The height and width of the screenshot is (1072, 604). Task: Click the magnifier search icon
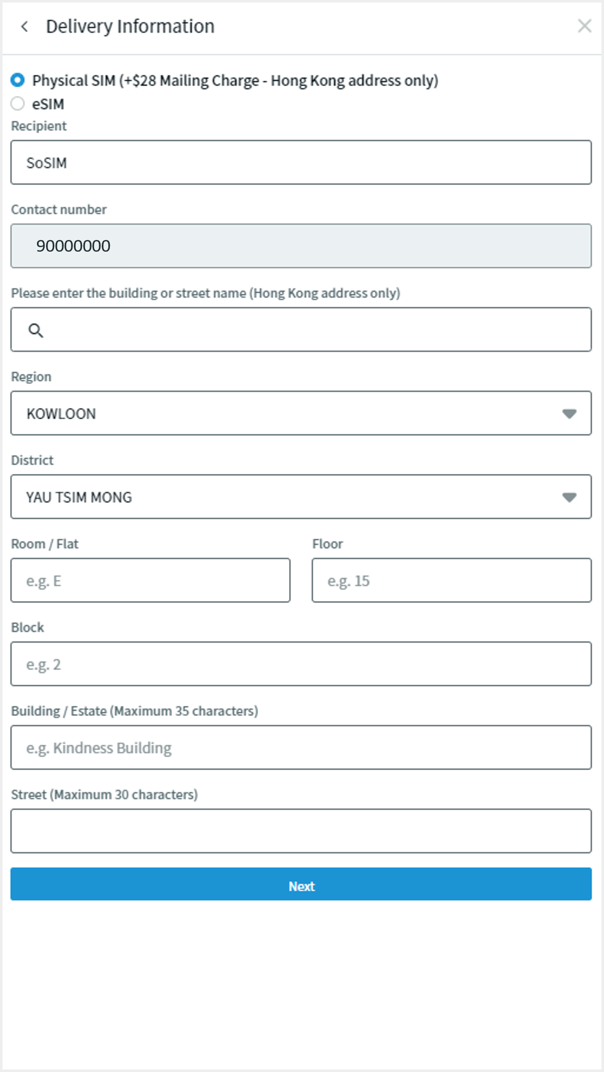point(35,330)
